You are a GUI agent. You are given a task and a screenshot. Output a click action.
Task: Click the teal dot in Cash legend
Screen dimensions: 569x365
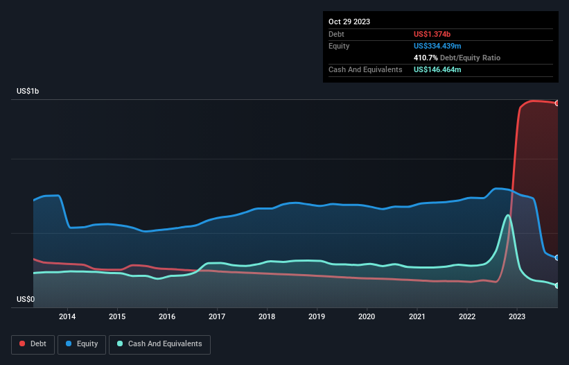(x=120, y=343)
